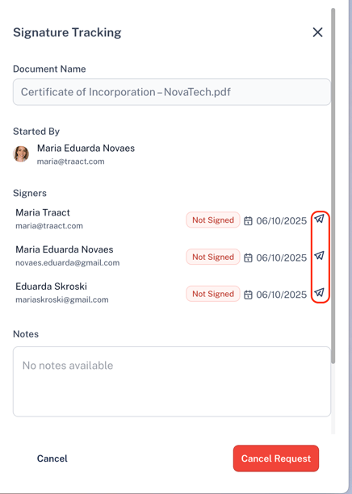Click the 06/10/2025 date for Maria Traact

pos(282,221)
